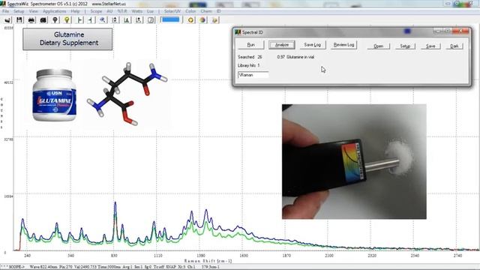Click the zoom magnifier toolbar icon
The height and width of the screenshot is (270, 480).
[x=103, y=20]
